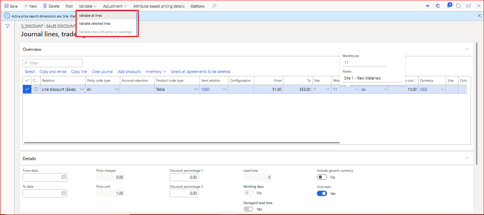
Task: Click the info icon in the journal line row
Action: point(36,89)
